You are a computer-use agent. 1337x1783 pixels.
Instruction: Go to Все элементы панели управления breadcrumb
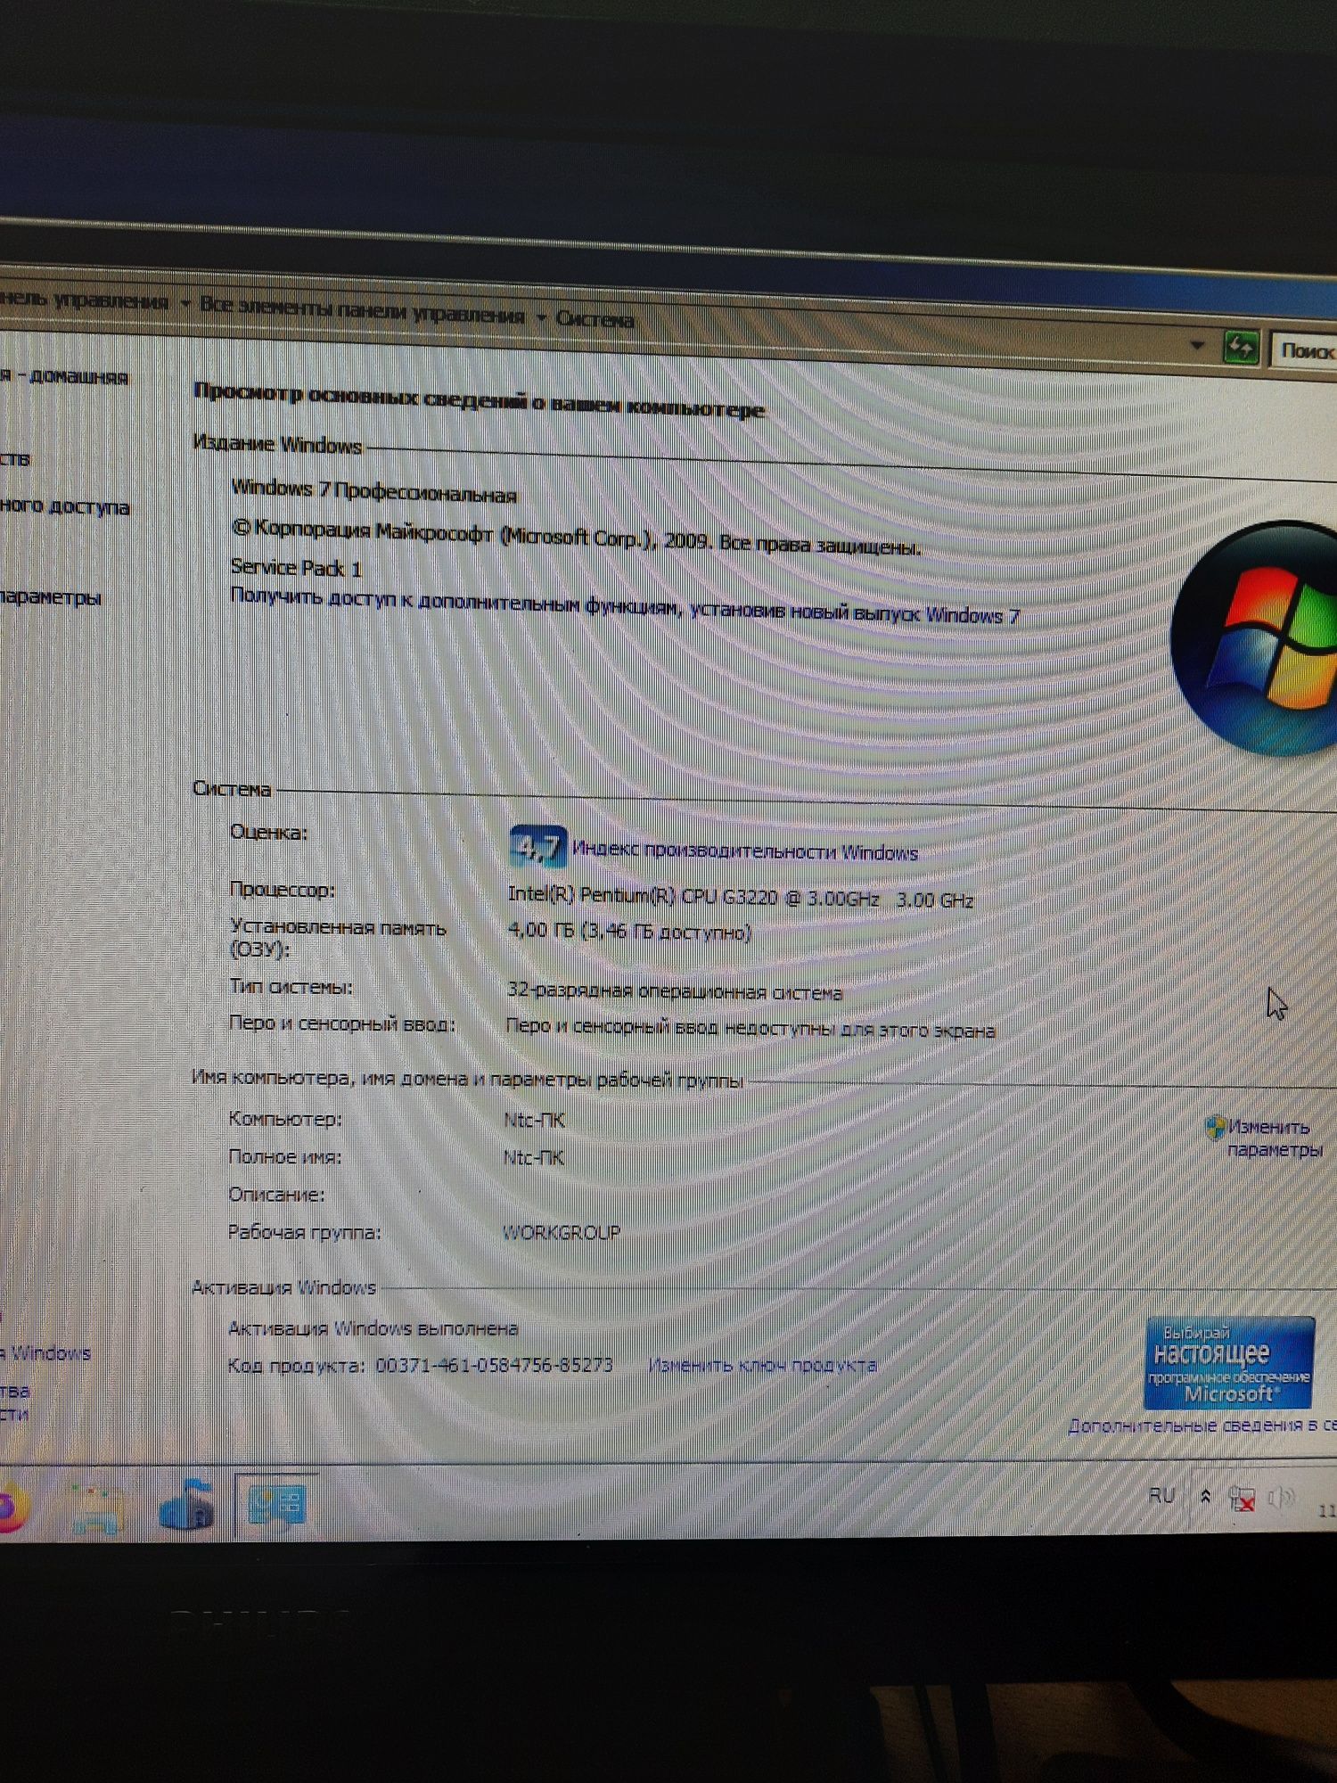[x=362, y=310]
